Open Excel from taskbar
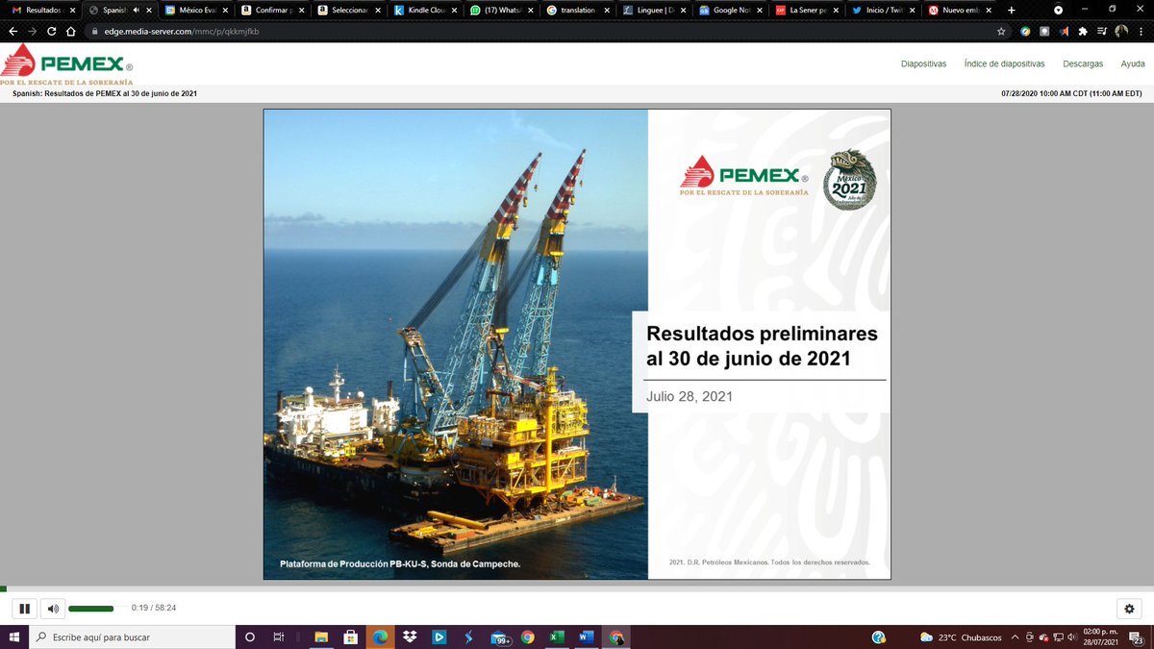 coord(557,637)
